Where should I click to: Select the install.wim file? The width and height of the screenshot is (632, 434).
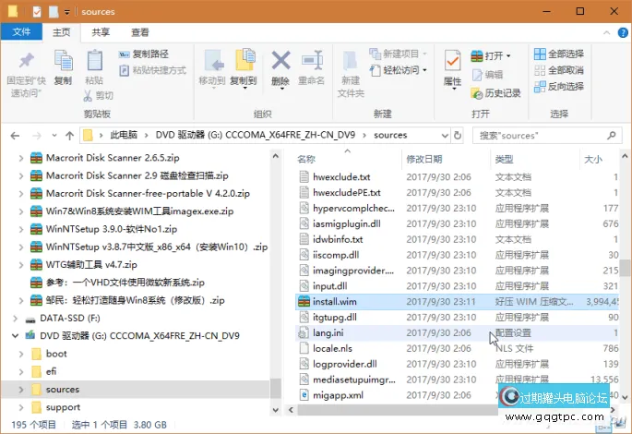[457, 302]
